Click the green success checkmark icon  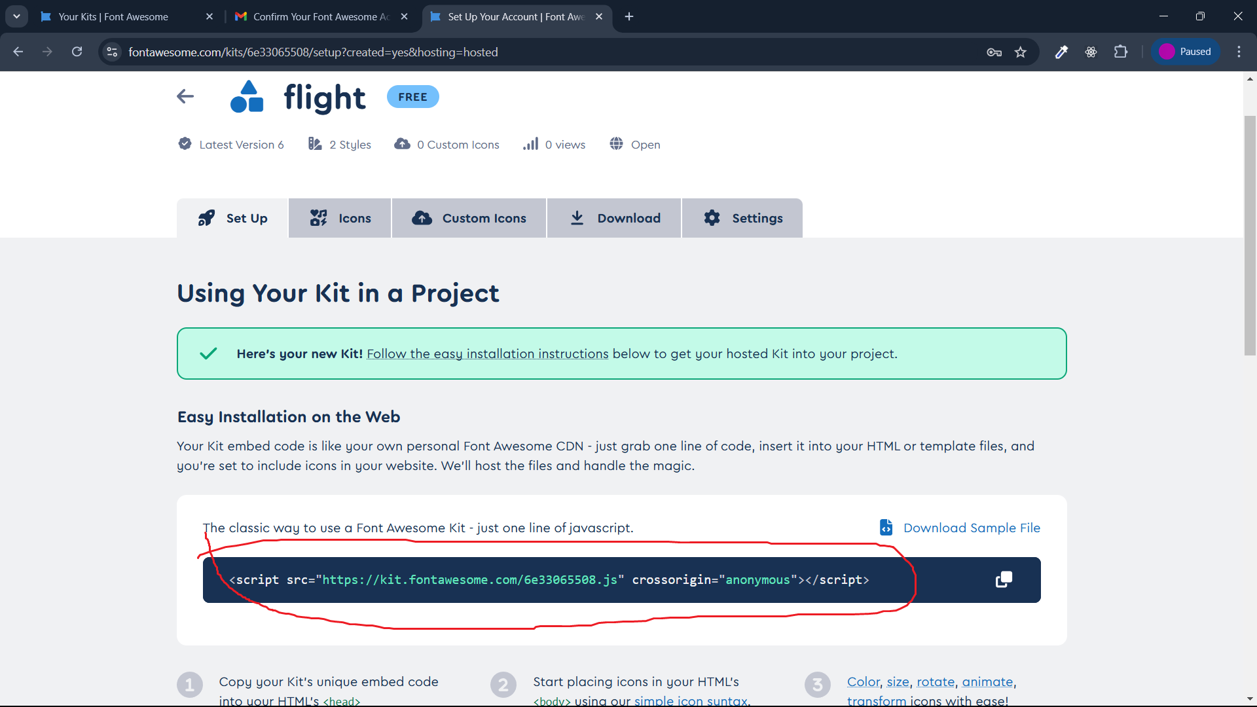pos(208,353)
